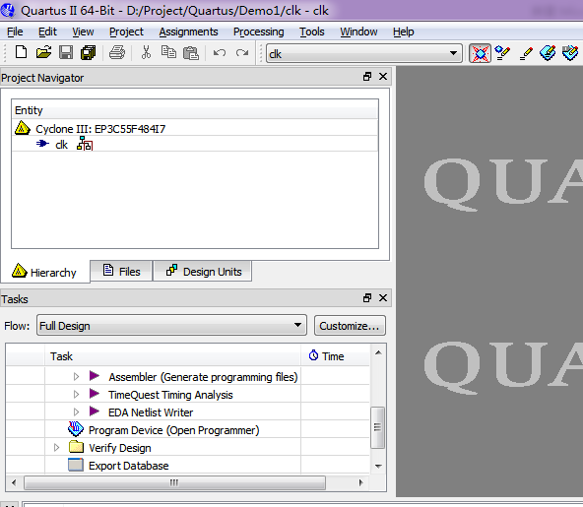The image size is (583, 507).
Task: Float the Tasks panel
Action: coord(367,298)
